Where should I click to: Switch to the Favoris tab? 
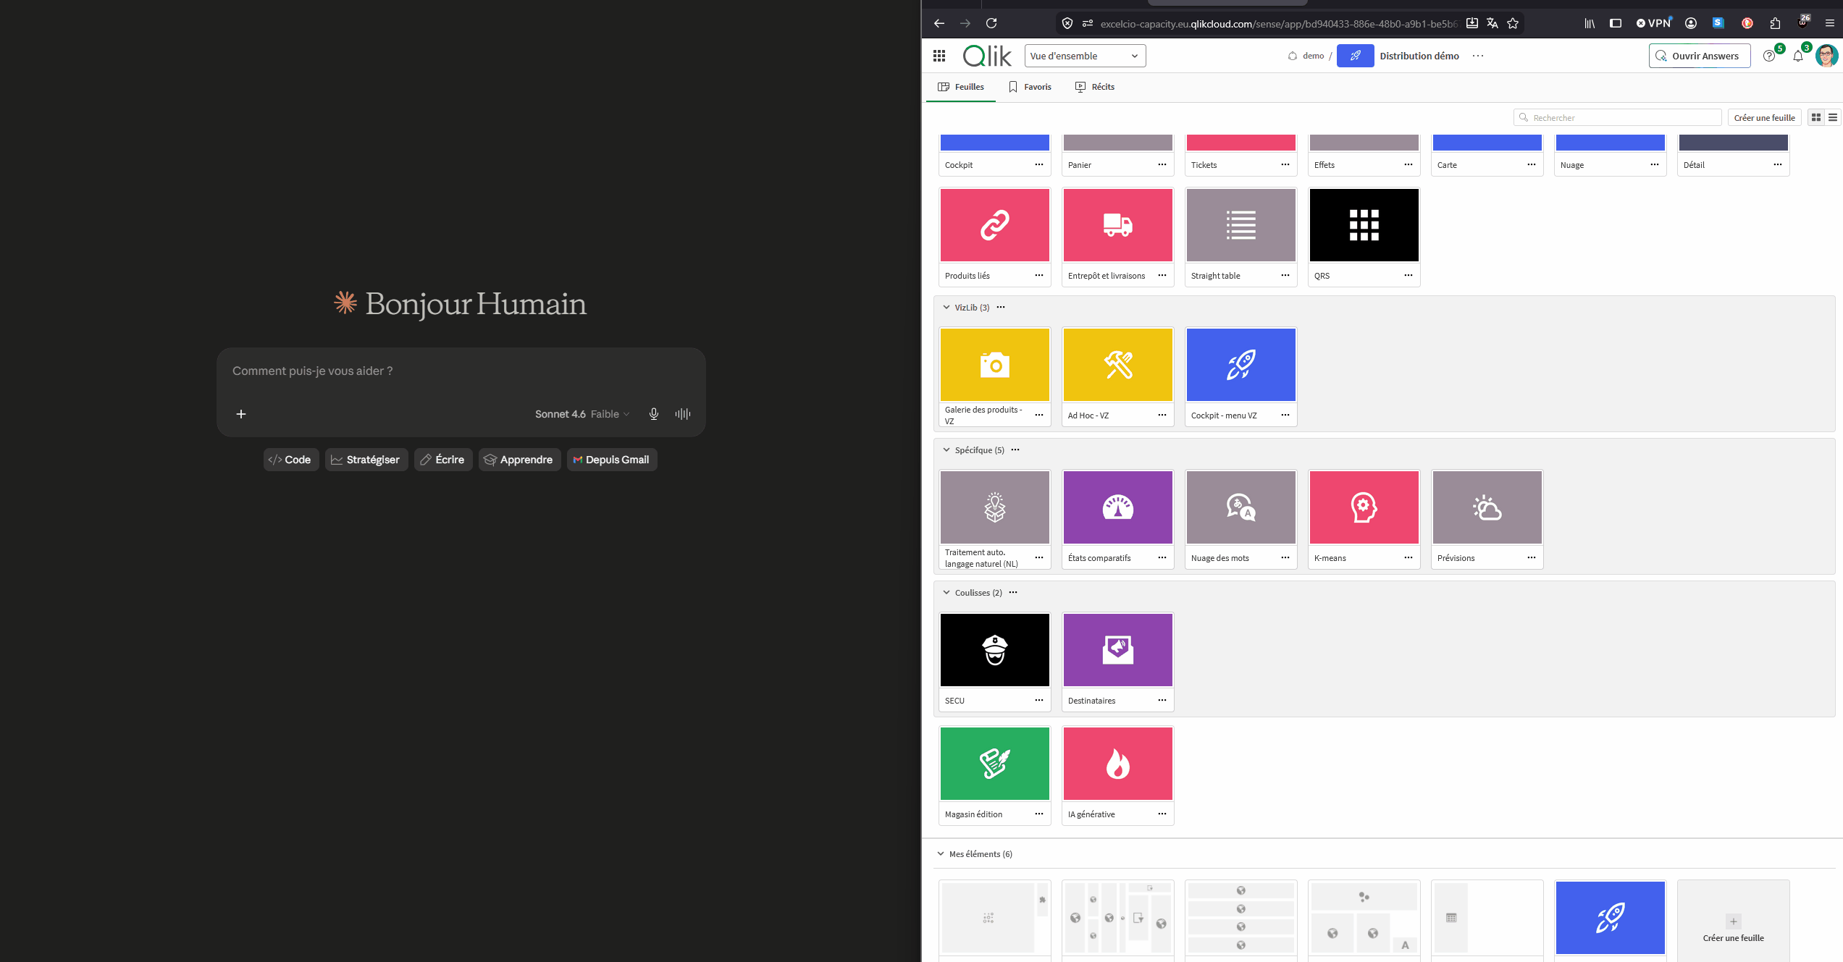[x=1030, y=87]
